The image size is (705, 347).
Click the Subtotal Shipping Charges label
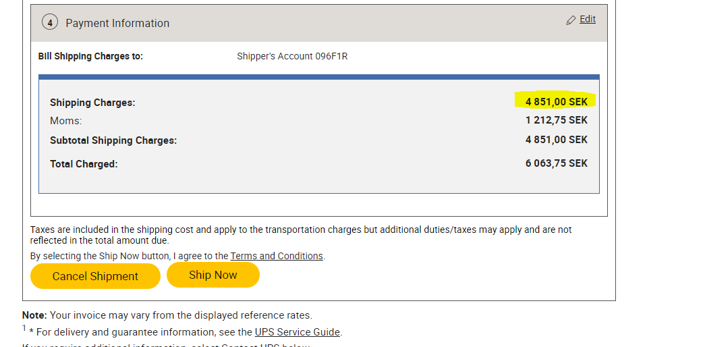(113, 140)
